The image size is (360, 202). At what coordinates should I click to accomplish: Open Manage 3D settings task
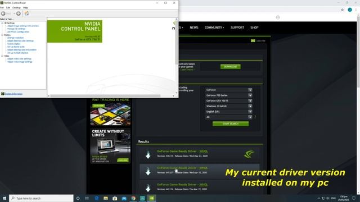tap(16, 29)
